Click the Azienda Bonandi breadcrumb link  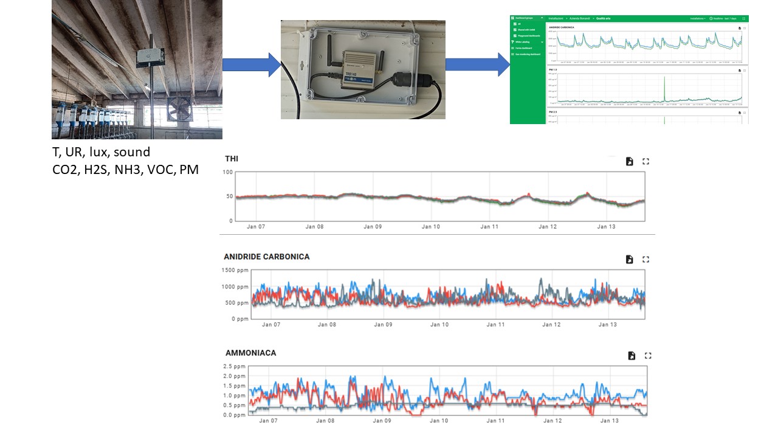(579, 18)
